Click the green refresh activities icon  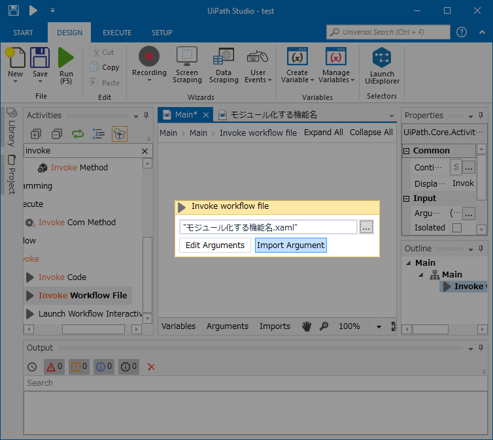pos(78,134)
